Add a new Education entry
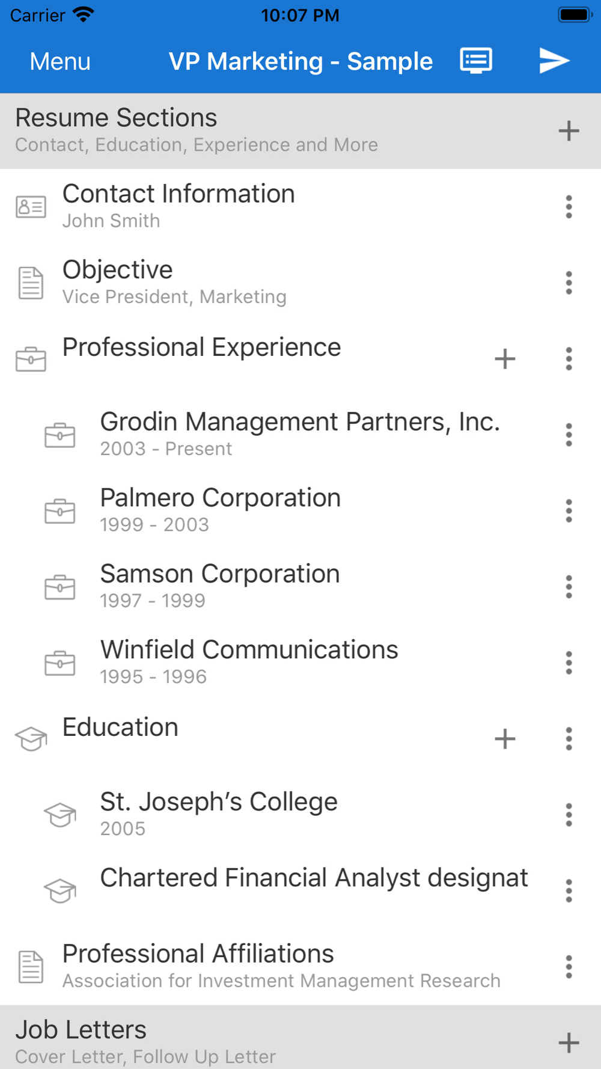Viewport: 601px width, 1069px height. coord(505,739)
